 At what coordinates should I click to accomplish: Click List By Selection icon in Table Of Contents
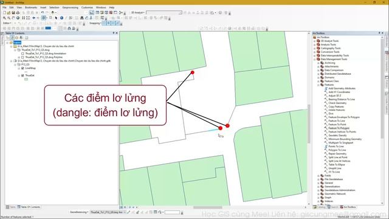click(x=21, y=38)
